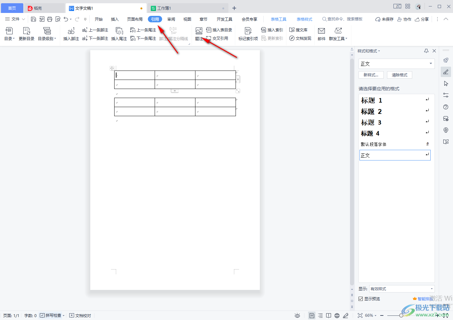This screenshot has height=320, width=453.
Task: Open the 群发工具 (Mass Send Tools) dropdown
Action: (338, 39)
